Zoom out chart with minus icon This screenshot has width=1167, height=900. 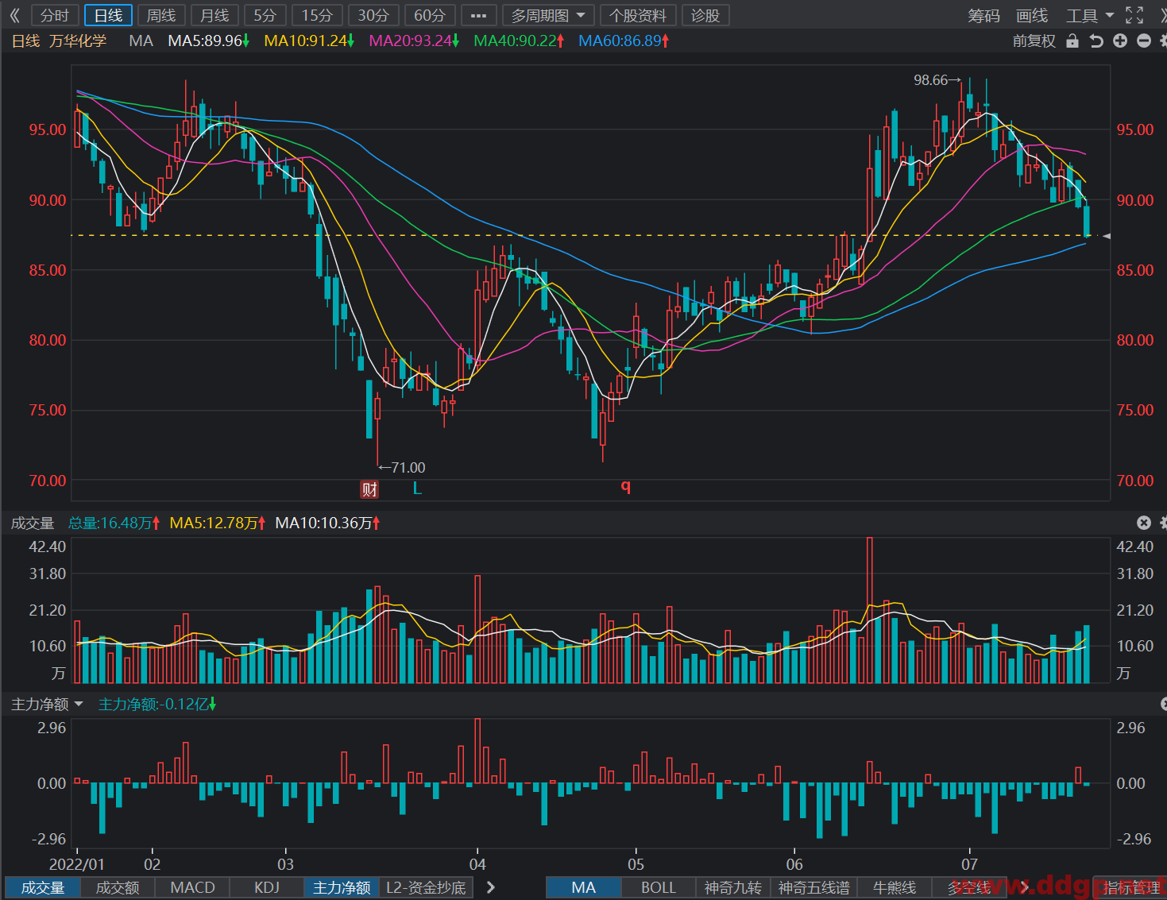click(x=1144, y=41)
